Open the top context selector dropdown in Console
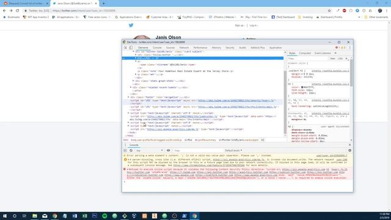Image resolution: width=391 pixels, height=220 pixels. pyautogui.click(x=149, y=150)
